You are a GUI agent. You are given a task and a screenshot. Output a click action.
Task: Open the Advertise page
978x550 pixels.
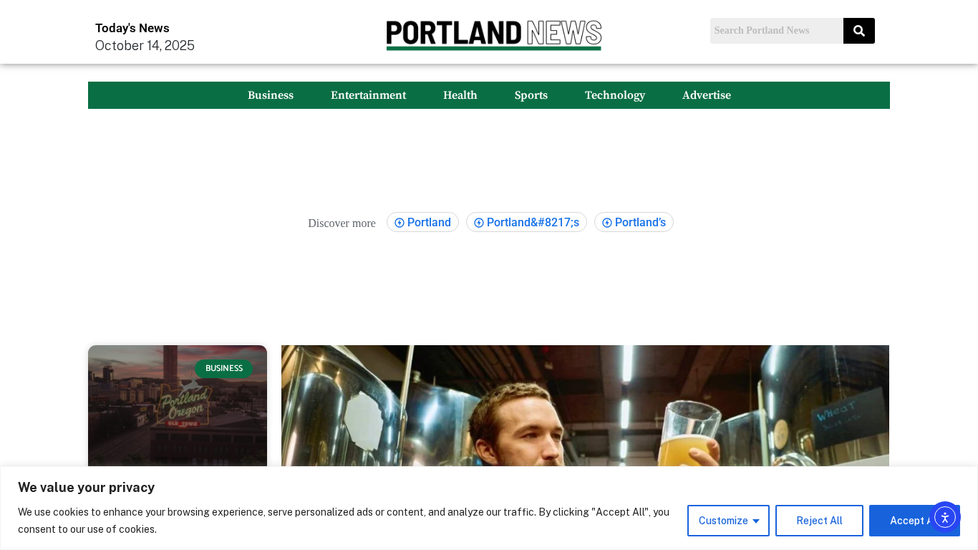(707, 95)
